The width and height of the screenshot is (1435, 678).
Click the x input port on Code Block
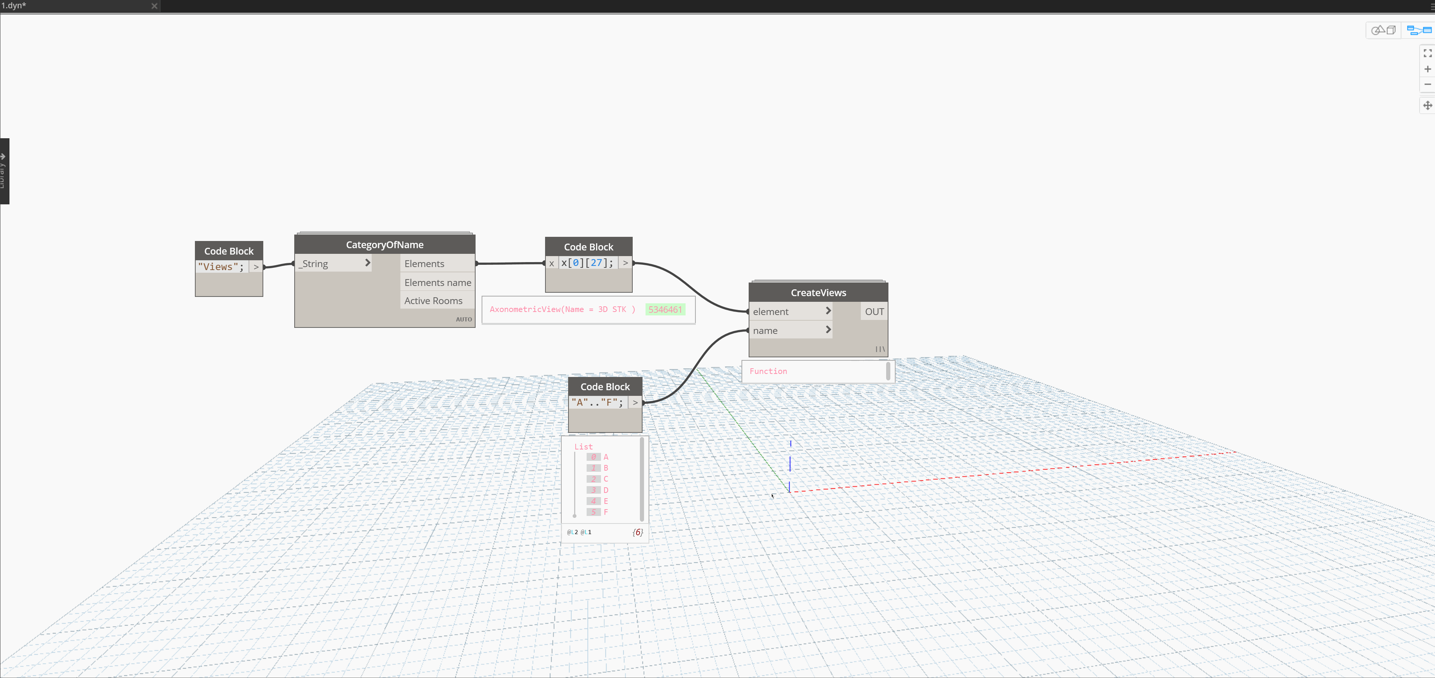(x=551, y=263)
